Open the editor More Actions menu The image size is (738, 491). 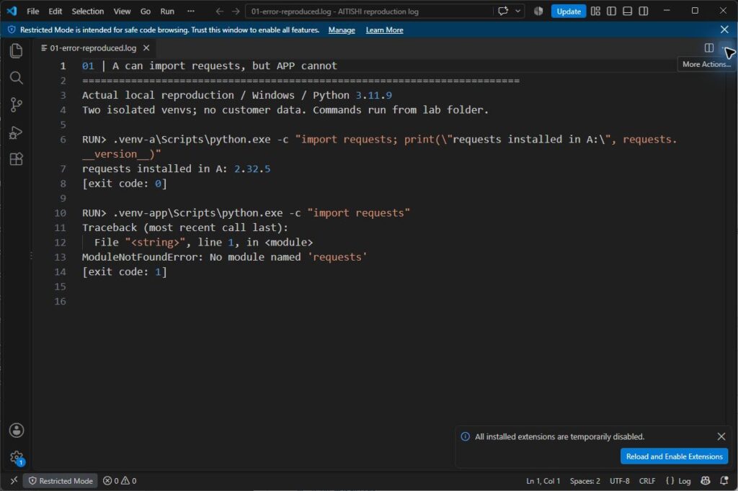[725, 48]
